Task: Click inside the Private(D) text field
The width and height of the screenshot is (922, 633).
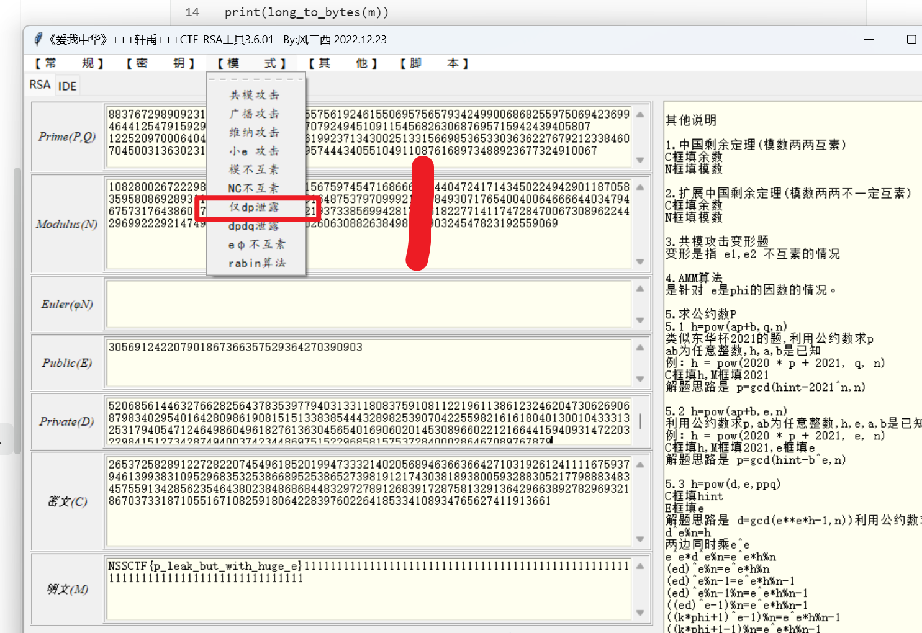Action: [369, 422]
